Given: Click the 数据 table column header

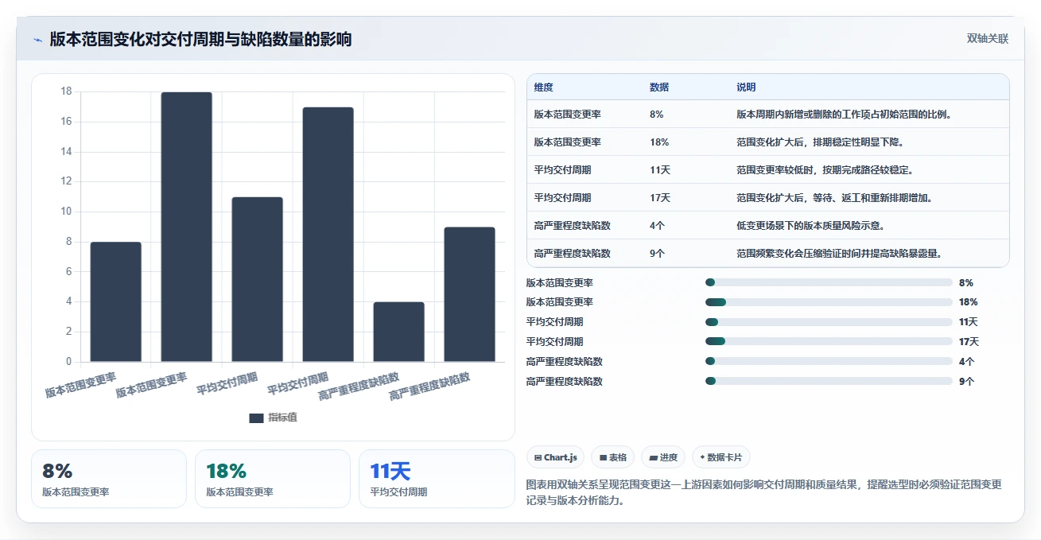Looking at the screenshot, I should pyautogui.click(x=659, y=87).
